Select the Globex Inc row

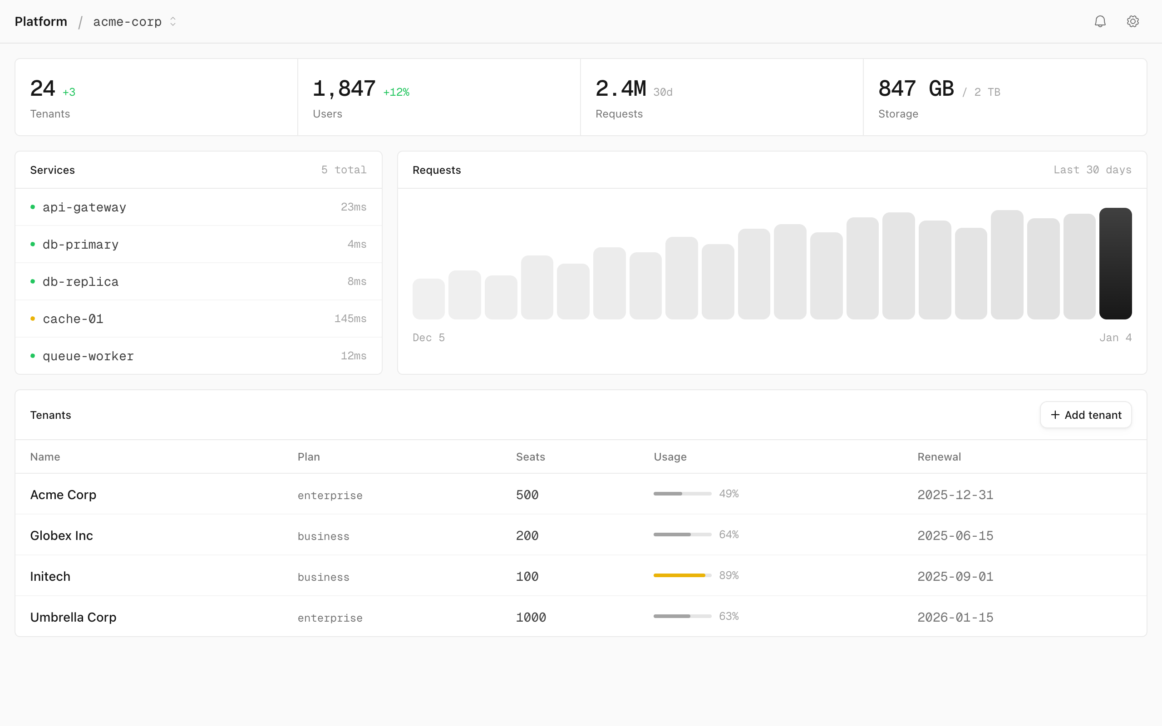tap(61, 535)
